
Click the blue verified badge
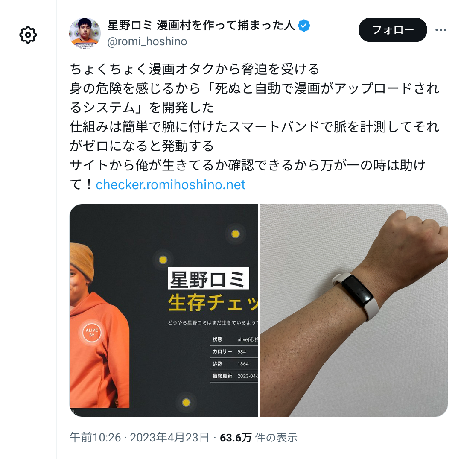(304, 26)
